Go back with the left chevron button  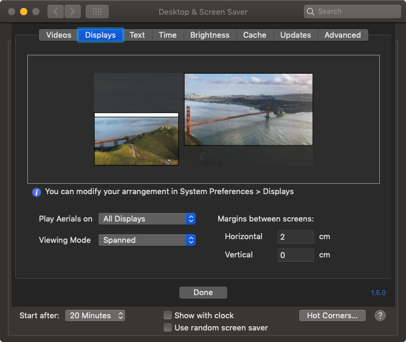click(x=55, y=12)
